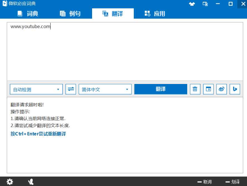247x186 pixels.
Task: Click tip 1.请确认当前网络连接正常.
Action: (x=38, y=119)
